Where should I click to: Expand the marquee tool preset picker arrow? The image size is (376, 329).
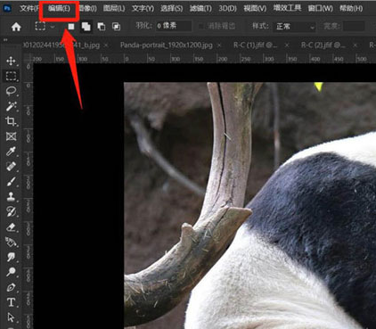tap(53, 27)
